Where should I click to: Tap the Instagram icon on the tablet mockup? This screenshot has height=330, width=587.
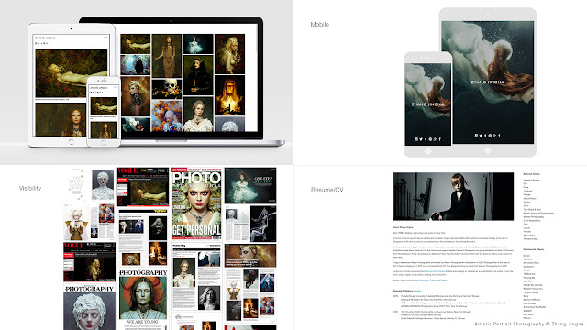(x=476, y=136)
